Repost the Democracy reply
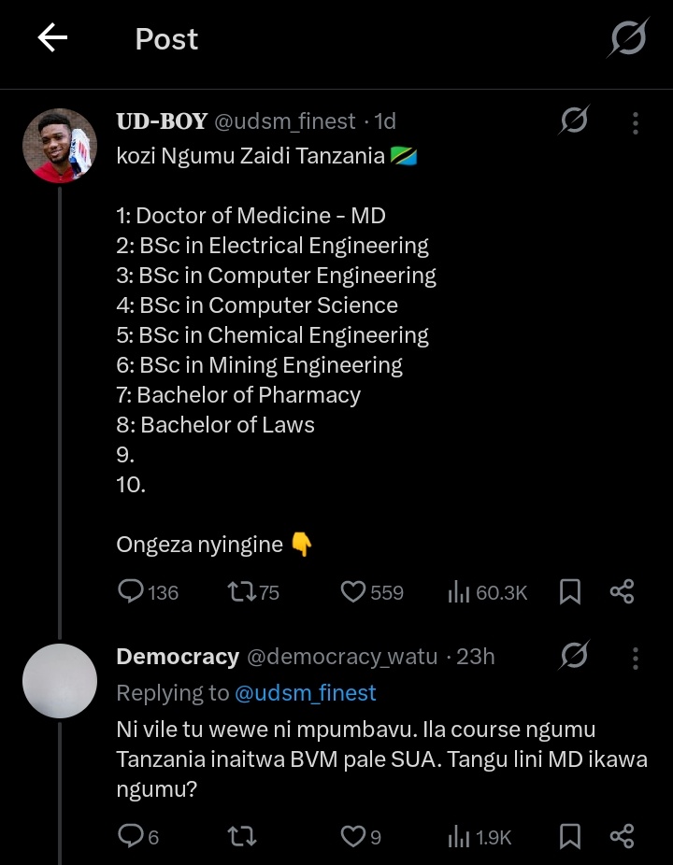 [242, 837]
